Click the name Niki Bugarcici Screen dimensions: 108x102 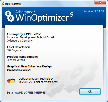pyautogui.click(x=14, y=50)
